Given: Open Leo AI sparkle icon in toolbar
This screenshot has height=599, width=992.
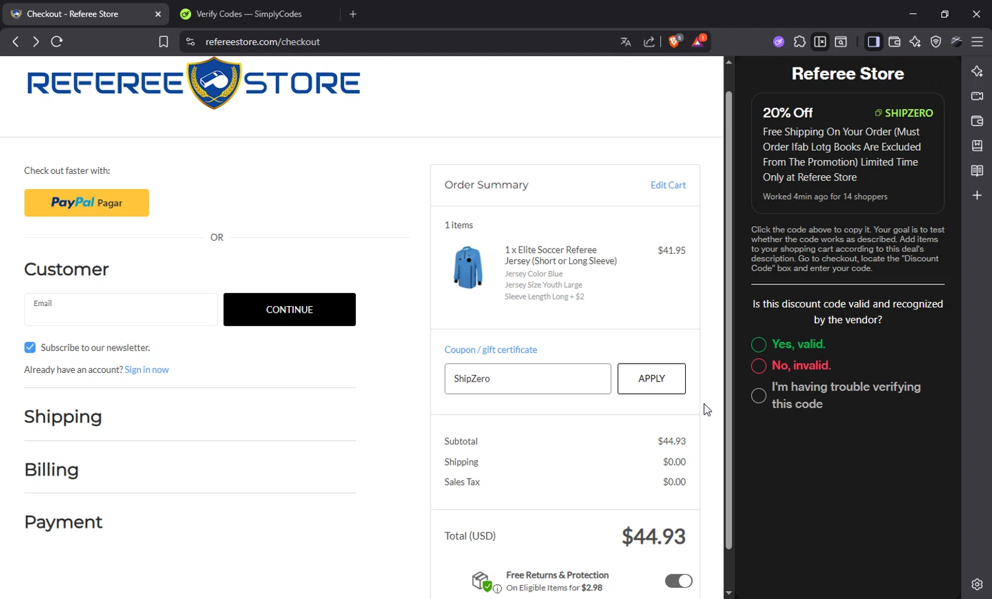Looking at the screenshot, I should 915,42.
